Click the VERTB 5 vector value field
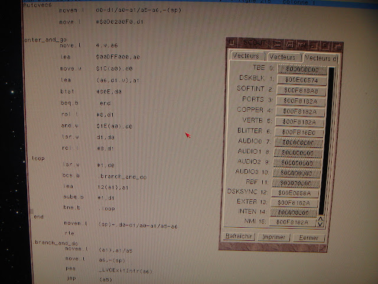Viewport: 378px width, 284px height. (x=299, y=122)
